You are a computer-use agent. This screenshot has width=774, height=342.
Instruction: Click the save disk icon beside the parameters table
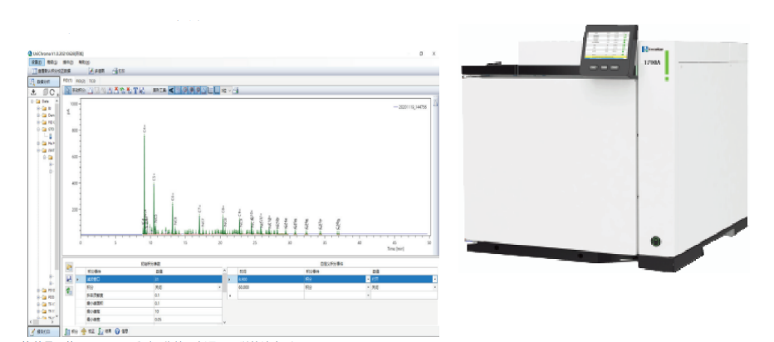click(x=69, y=279)
